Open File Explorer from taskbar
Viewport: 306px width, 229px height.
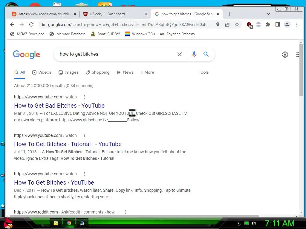pos(56,223)
